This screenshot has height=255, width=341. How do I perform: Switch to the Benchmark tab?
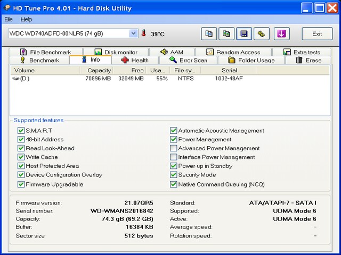pos(39,60)
